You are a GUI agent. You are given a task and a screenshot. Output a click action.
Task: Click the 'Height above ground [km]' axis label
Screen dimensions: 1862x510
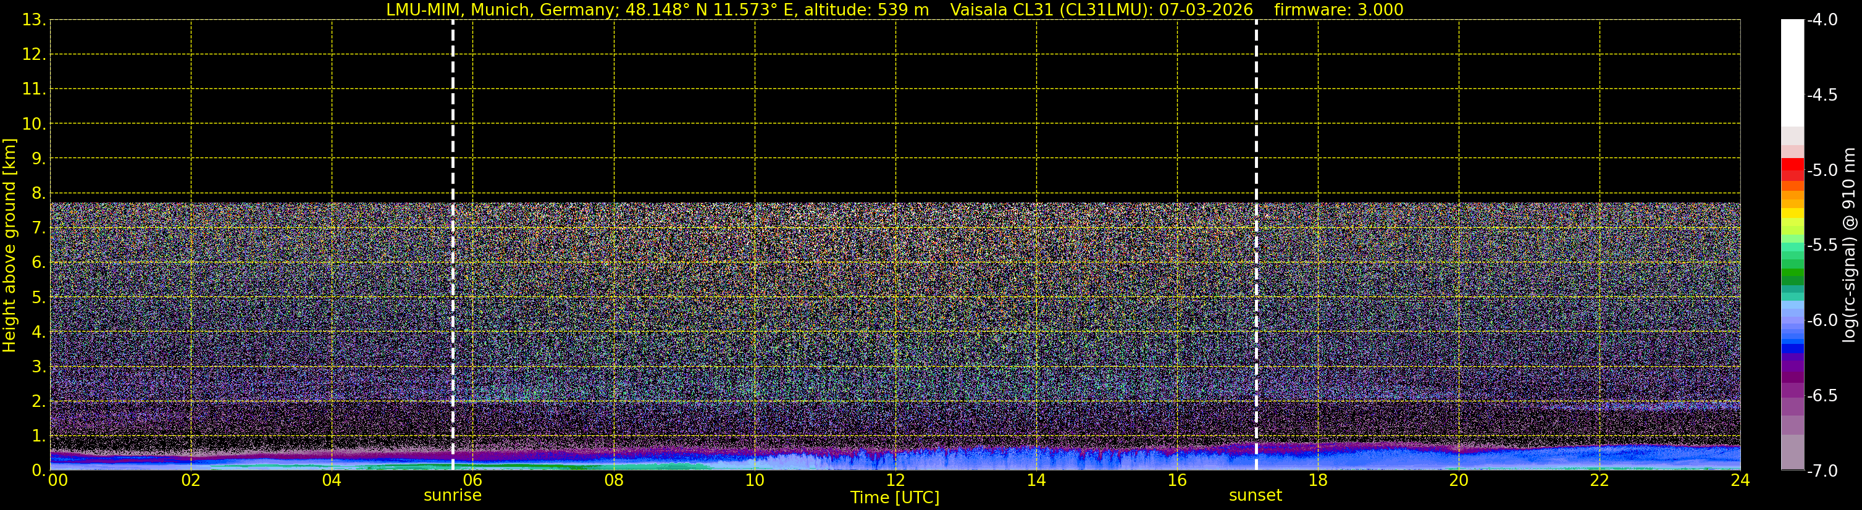click(9, 245)
